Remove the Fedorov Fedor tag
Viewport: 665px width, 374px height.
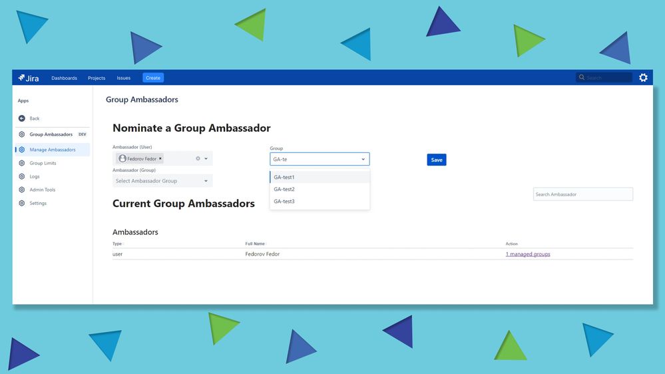coord(160,158)
